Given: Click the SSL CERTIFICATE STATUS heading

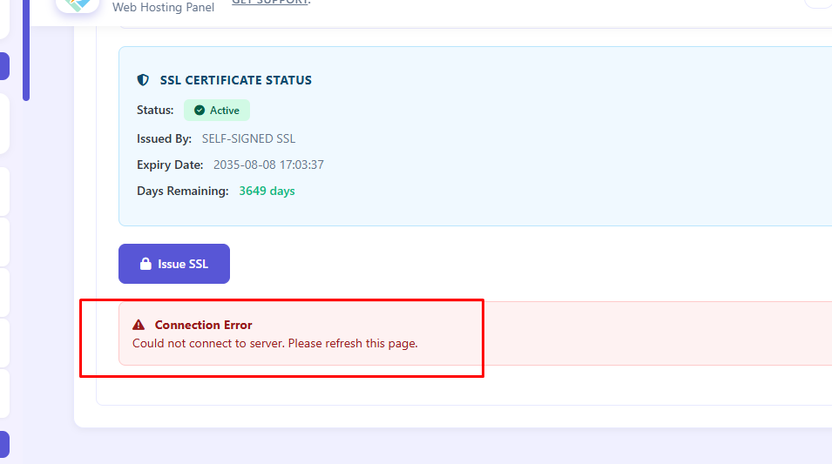Looking at the screenshot, I should 235,80.
